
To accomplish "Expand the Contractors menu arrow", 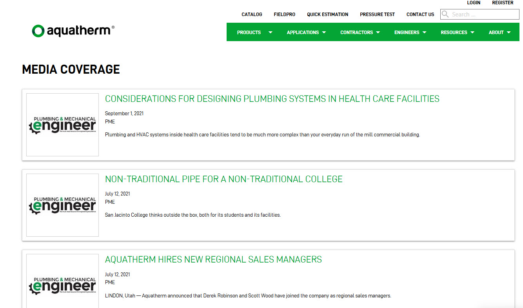I will pyautogui.click(x=378, y=33).
